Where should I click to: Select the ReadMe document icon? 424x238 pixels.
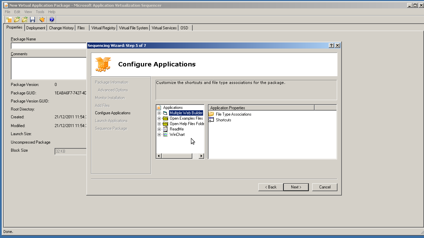tap(165, 129)
